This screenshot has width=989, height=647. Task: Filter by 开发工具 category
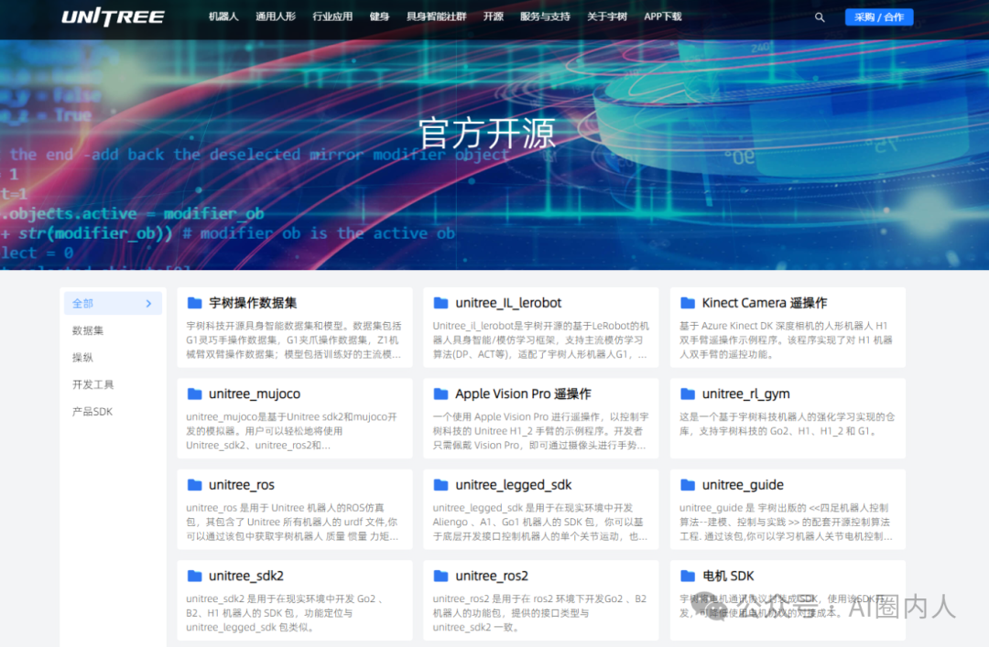[x=92, y=384]
